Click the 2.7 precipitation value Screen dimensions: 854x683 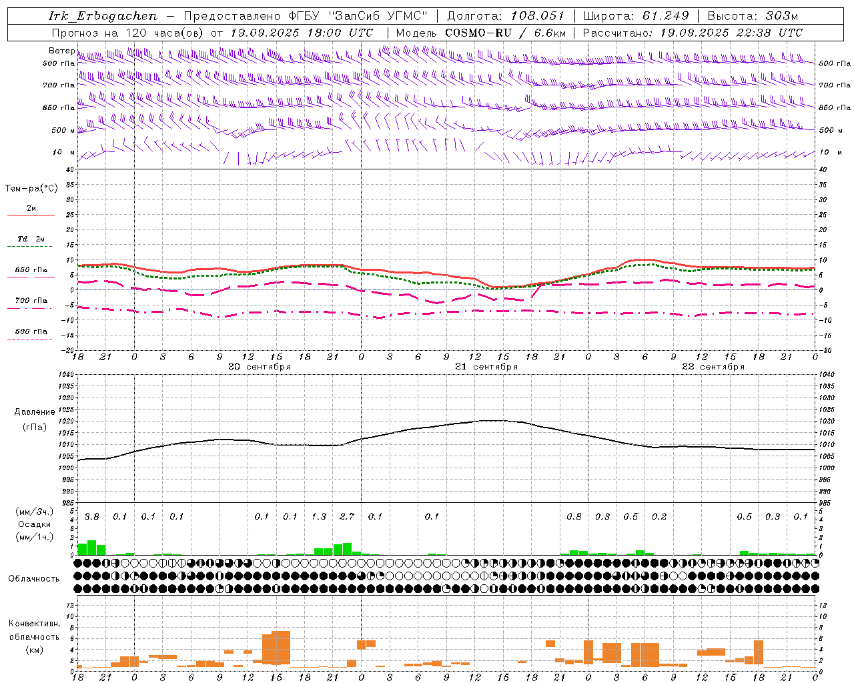[x=347, y=516]
